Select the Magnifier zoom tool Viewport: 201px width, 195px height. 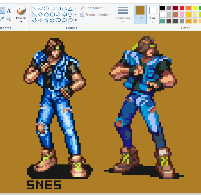[x=9, y=19]
